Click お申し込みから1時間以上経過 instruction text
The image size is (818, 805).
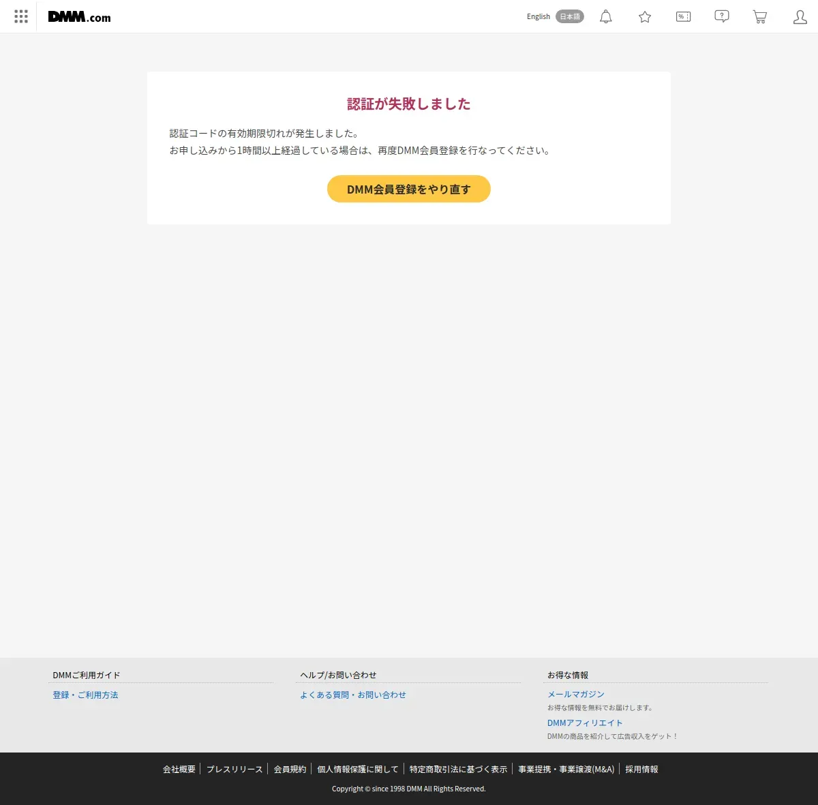coord(361,151)
